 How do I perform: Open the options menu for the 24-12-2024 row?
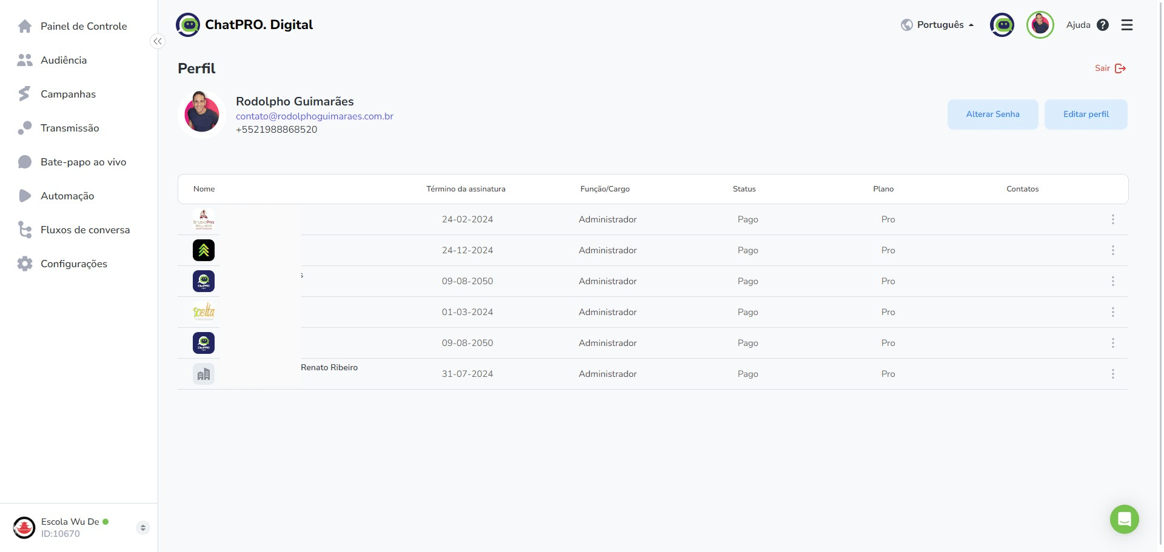(x=1113, y=250)
